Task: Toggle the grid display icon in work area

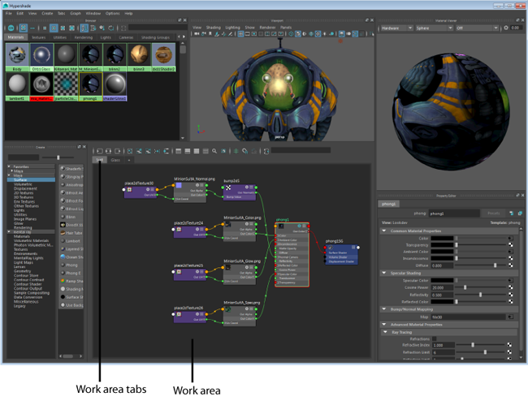Action: (236, 151)
